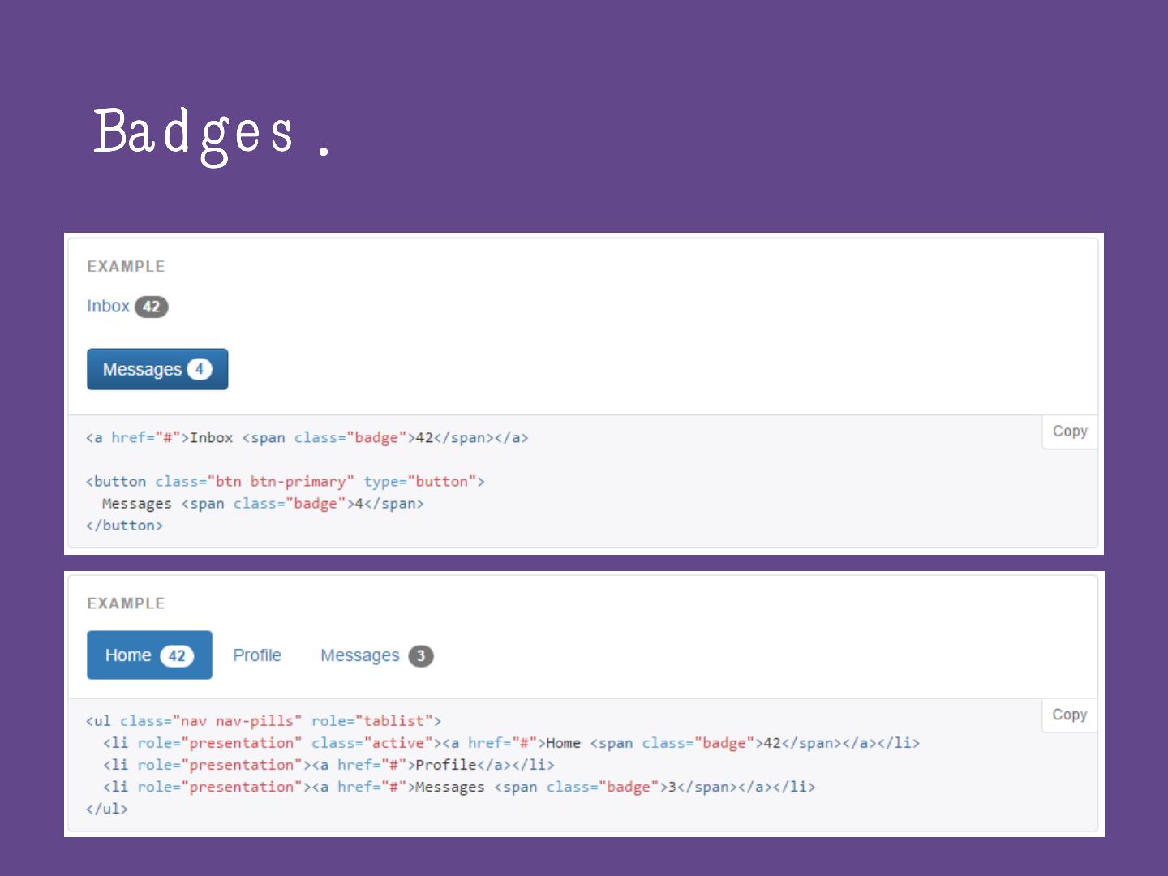Click the closing ul tag in code

click(107, 809)
